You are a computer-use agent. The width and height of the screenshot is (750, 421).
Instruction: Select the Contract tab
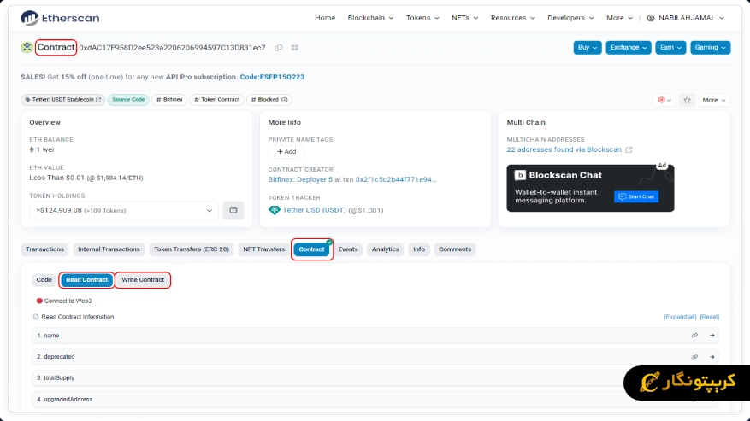tap(311, 249)
